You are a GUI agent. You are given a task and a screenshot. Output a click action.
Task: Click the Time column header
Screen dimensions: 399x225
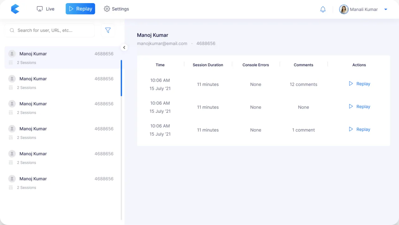[x=160, y=65]
